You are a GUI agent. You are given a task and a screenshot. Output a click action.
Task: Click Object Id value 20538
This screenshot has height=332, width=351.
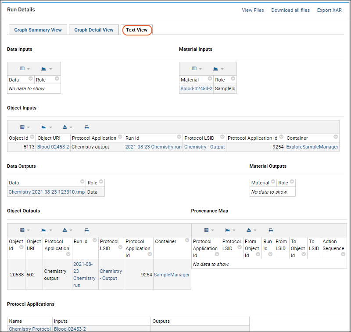(17, 275)
